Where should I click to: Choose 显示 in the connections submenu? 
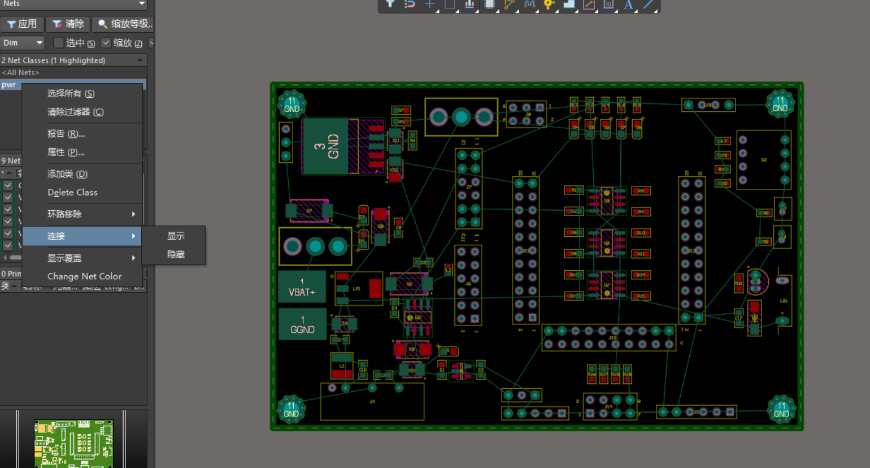pos(173,236)
